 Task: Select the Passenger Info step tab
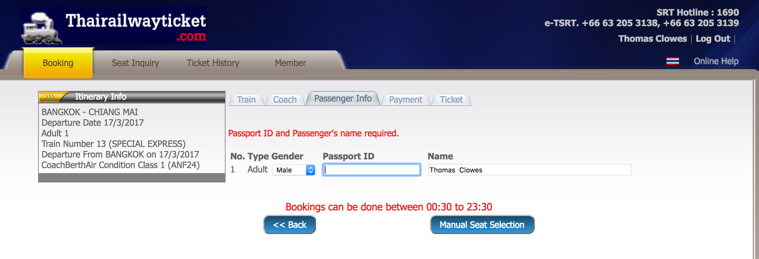click(343, 98)
